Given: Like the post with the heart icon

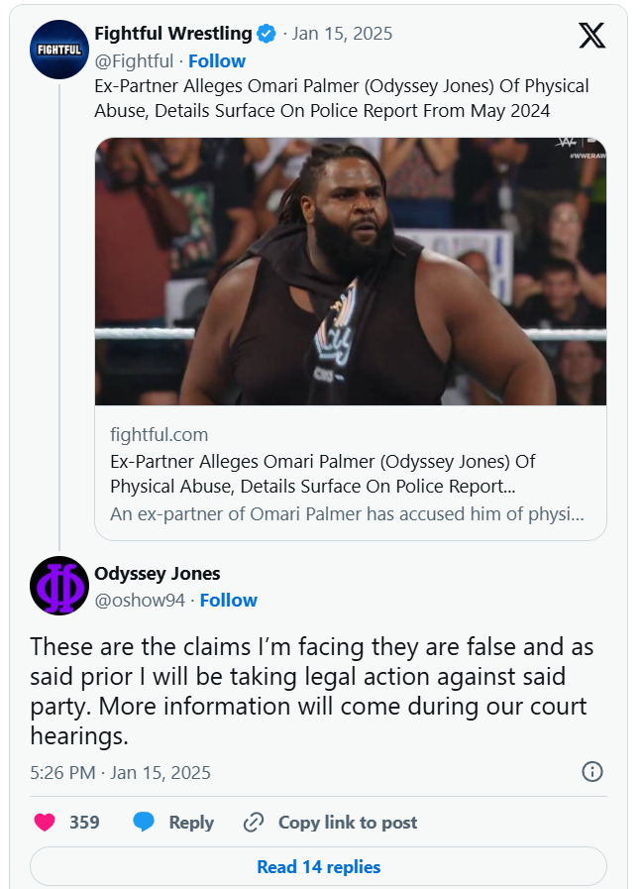Looking at the screenshot, I should [45, 823].
